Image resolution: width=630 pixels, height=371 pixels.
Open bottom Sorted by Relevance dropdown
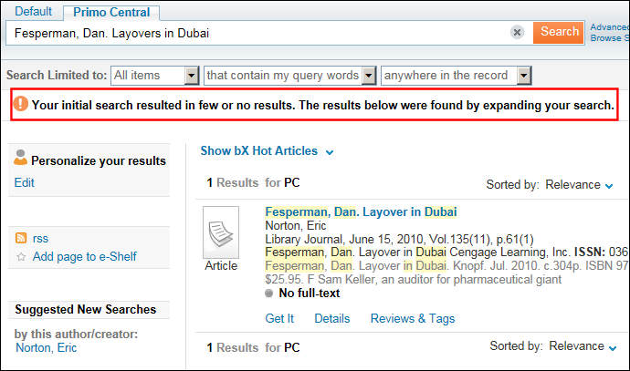[583, 346]
